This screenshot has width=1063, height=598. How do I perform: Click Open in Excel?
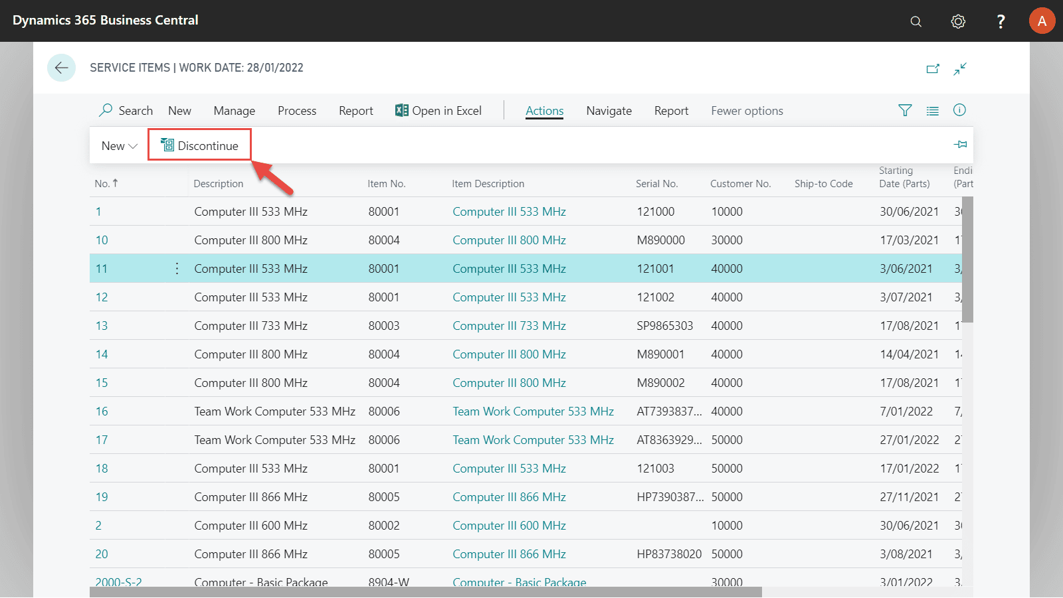[438, 111]
